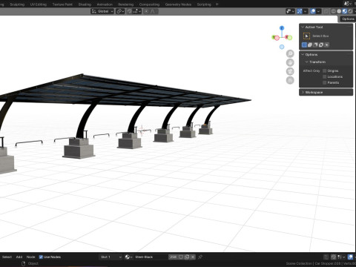Open the Sculpting workspace tab
Image resolution: width=356 pixels, height=267 pixels.
[17, 4]
